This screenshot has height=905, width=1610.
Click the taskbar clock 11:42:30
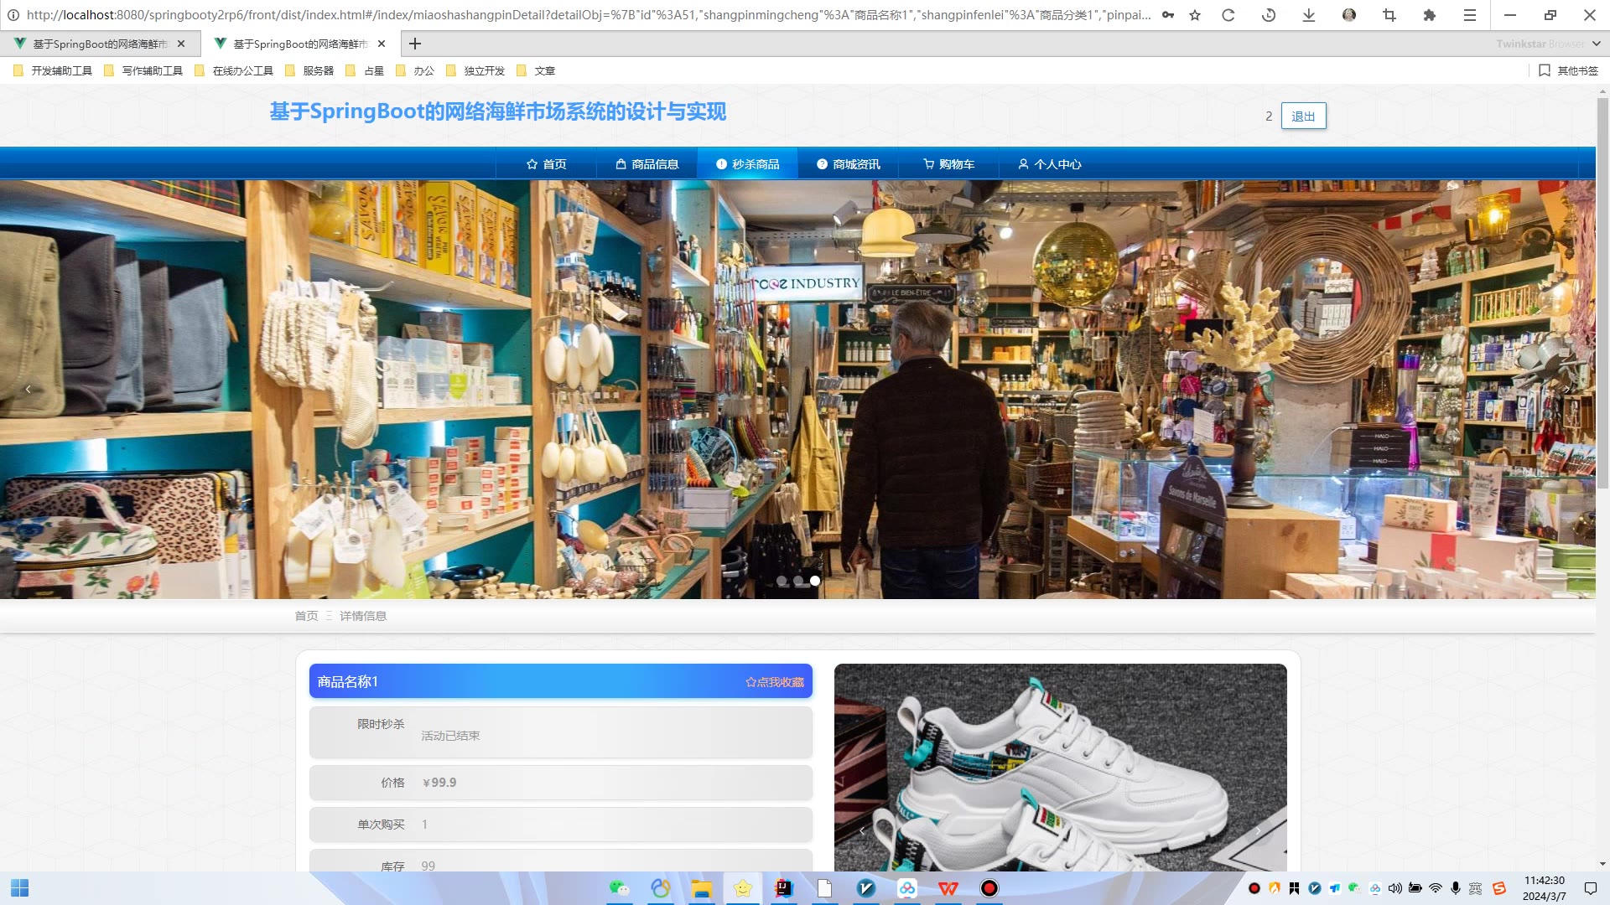(x=1544, y=881)
